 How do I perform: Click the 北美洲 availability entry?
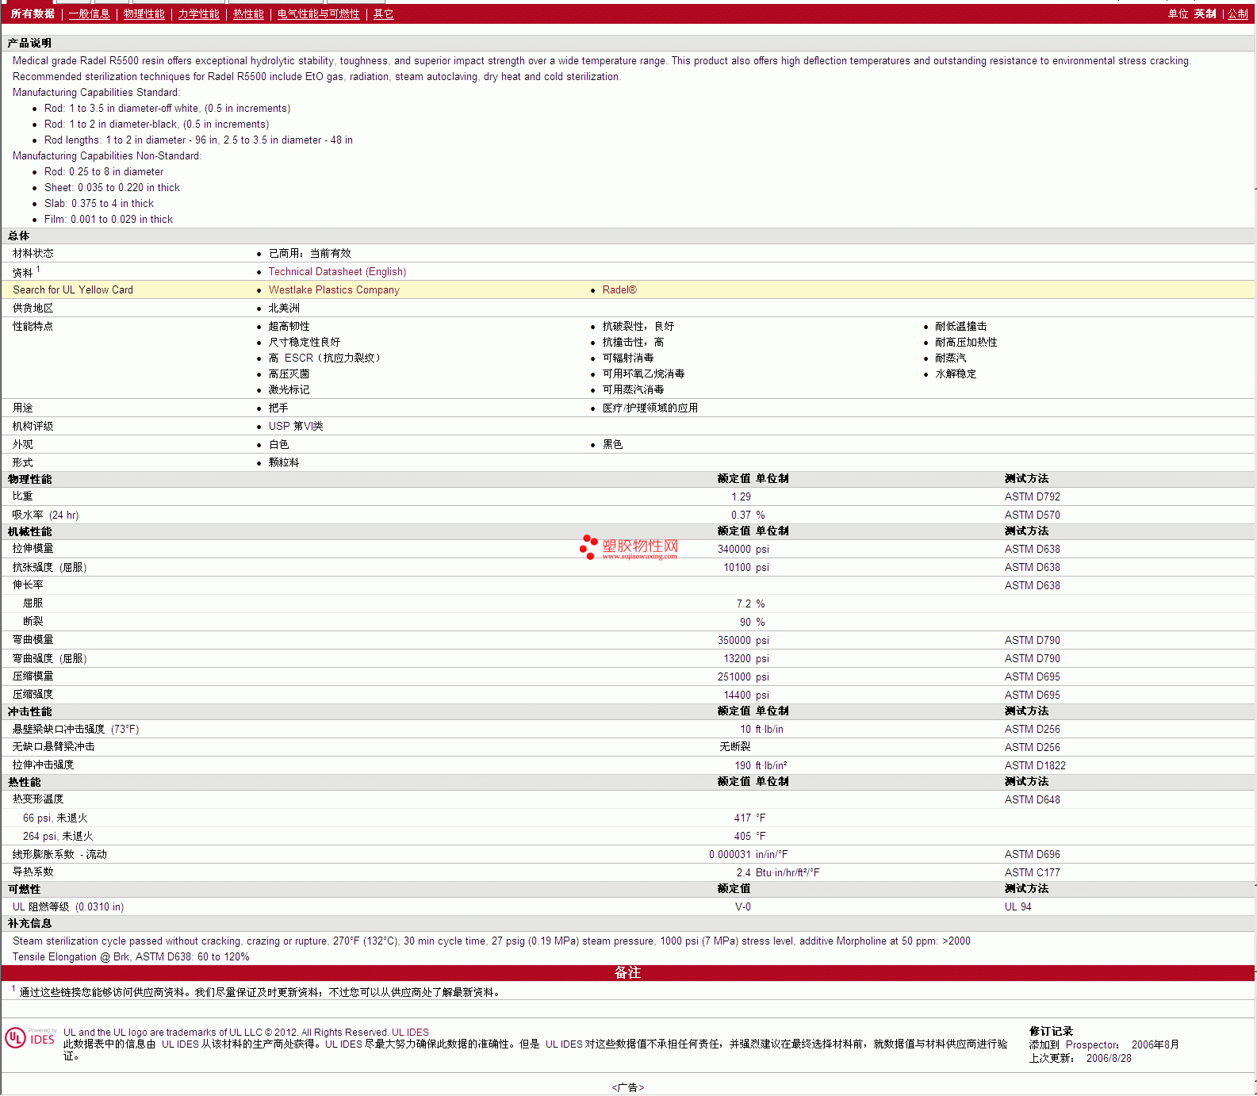(x=284, y=308)
